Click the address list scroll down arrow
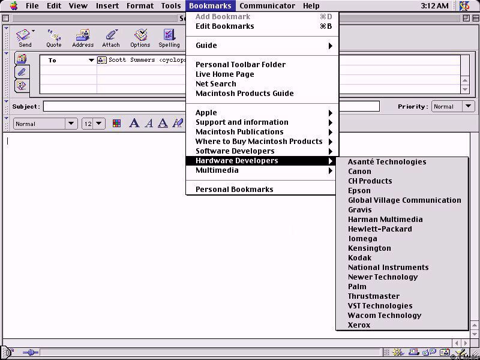The image size is (480, 360). coord(465,89)
